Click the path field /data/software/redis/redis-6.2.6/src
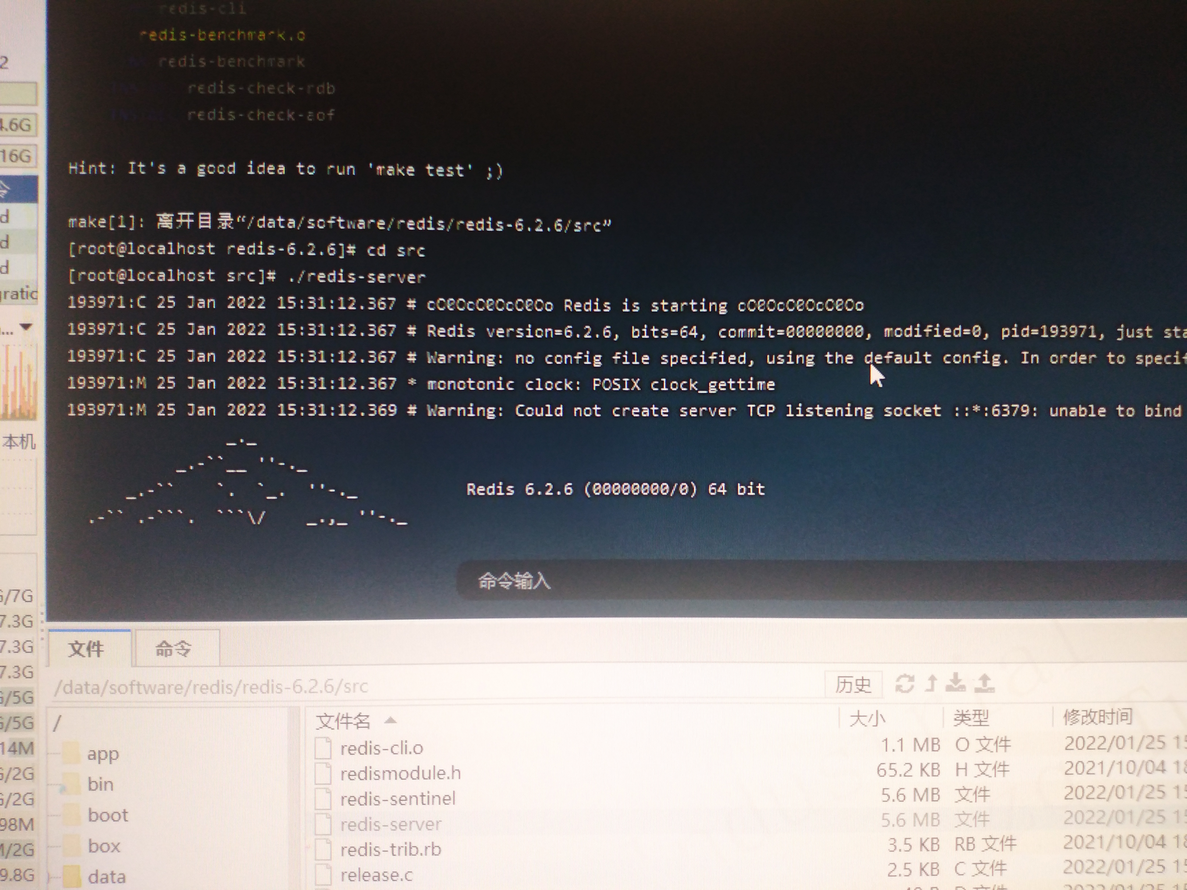 point(211,687)
